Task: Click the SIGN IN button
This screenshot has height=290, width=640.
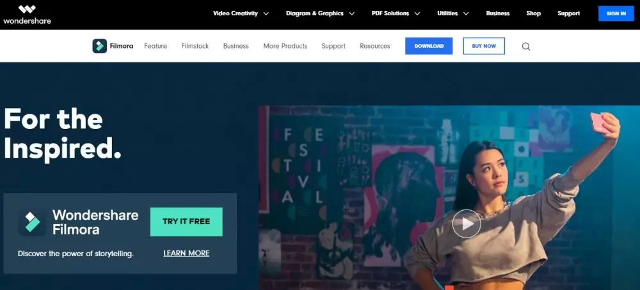Action: [616, 13]
